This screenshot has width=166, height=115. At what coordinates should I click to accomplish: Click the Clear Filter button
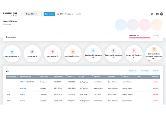tap(145, 71)
